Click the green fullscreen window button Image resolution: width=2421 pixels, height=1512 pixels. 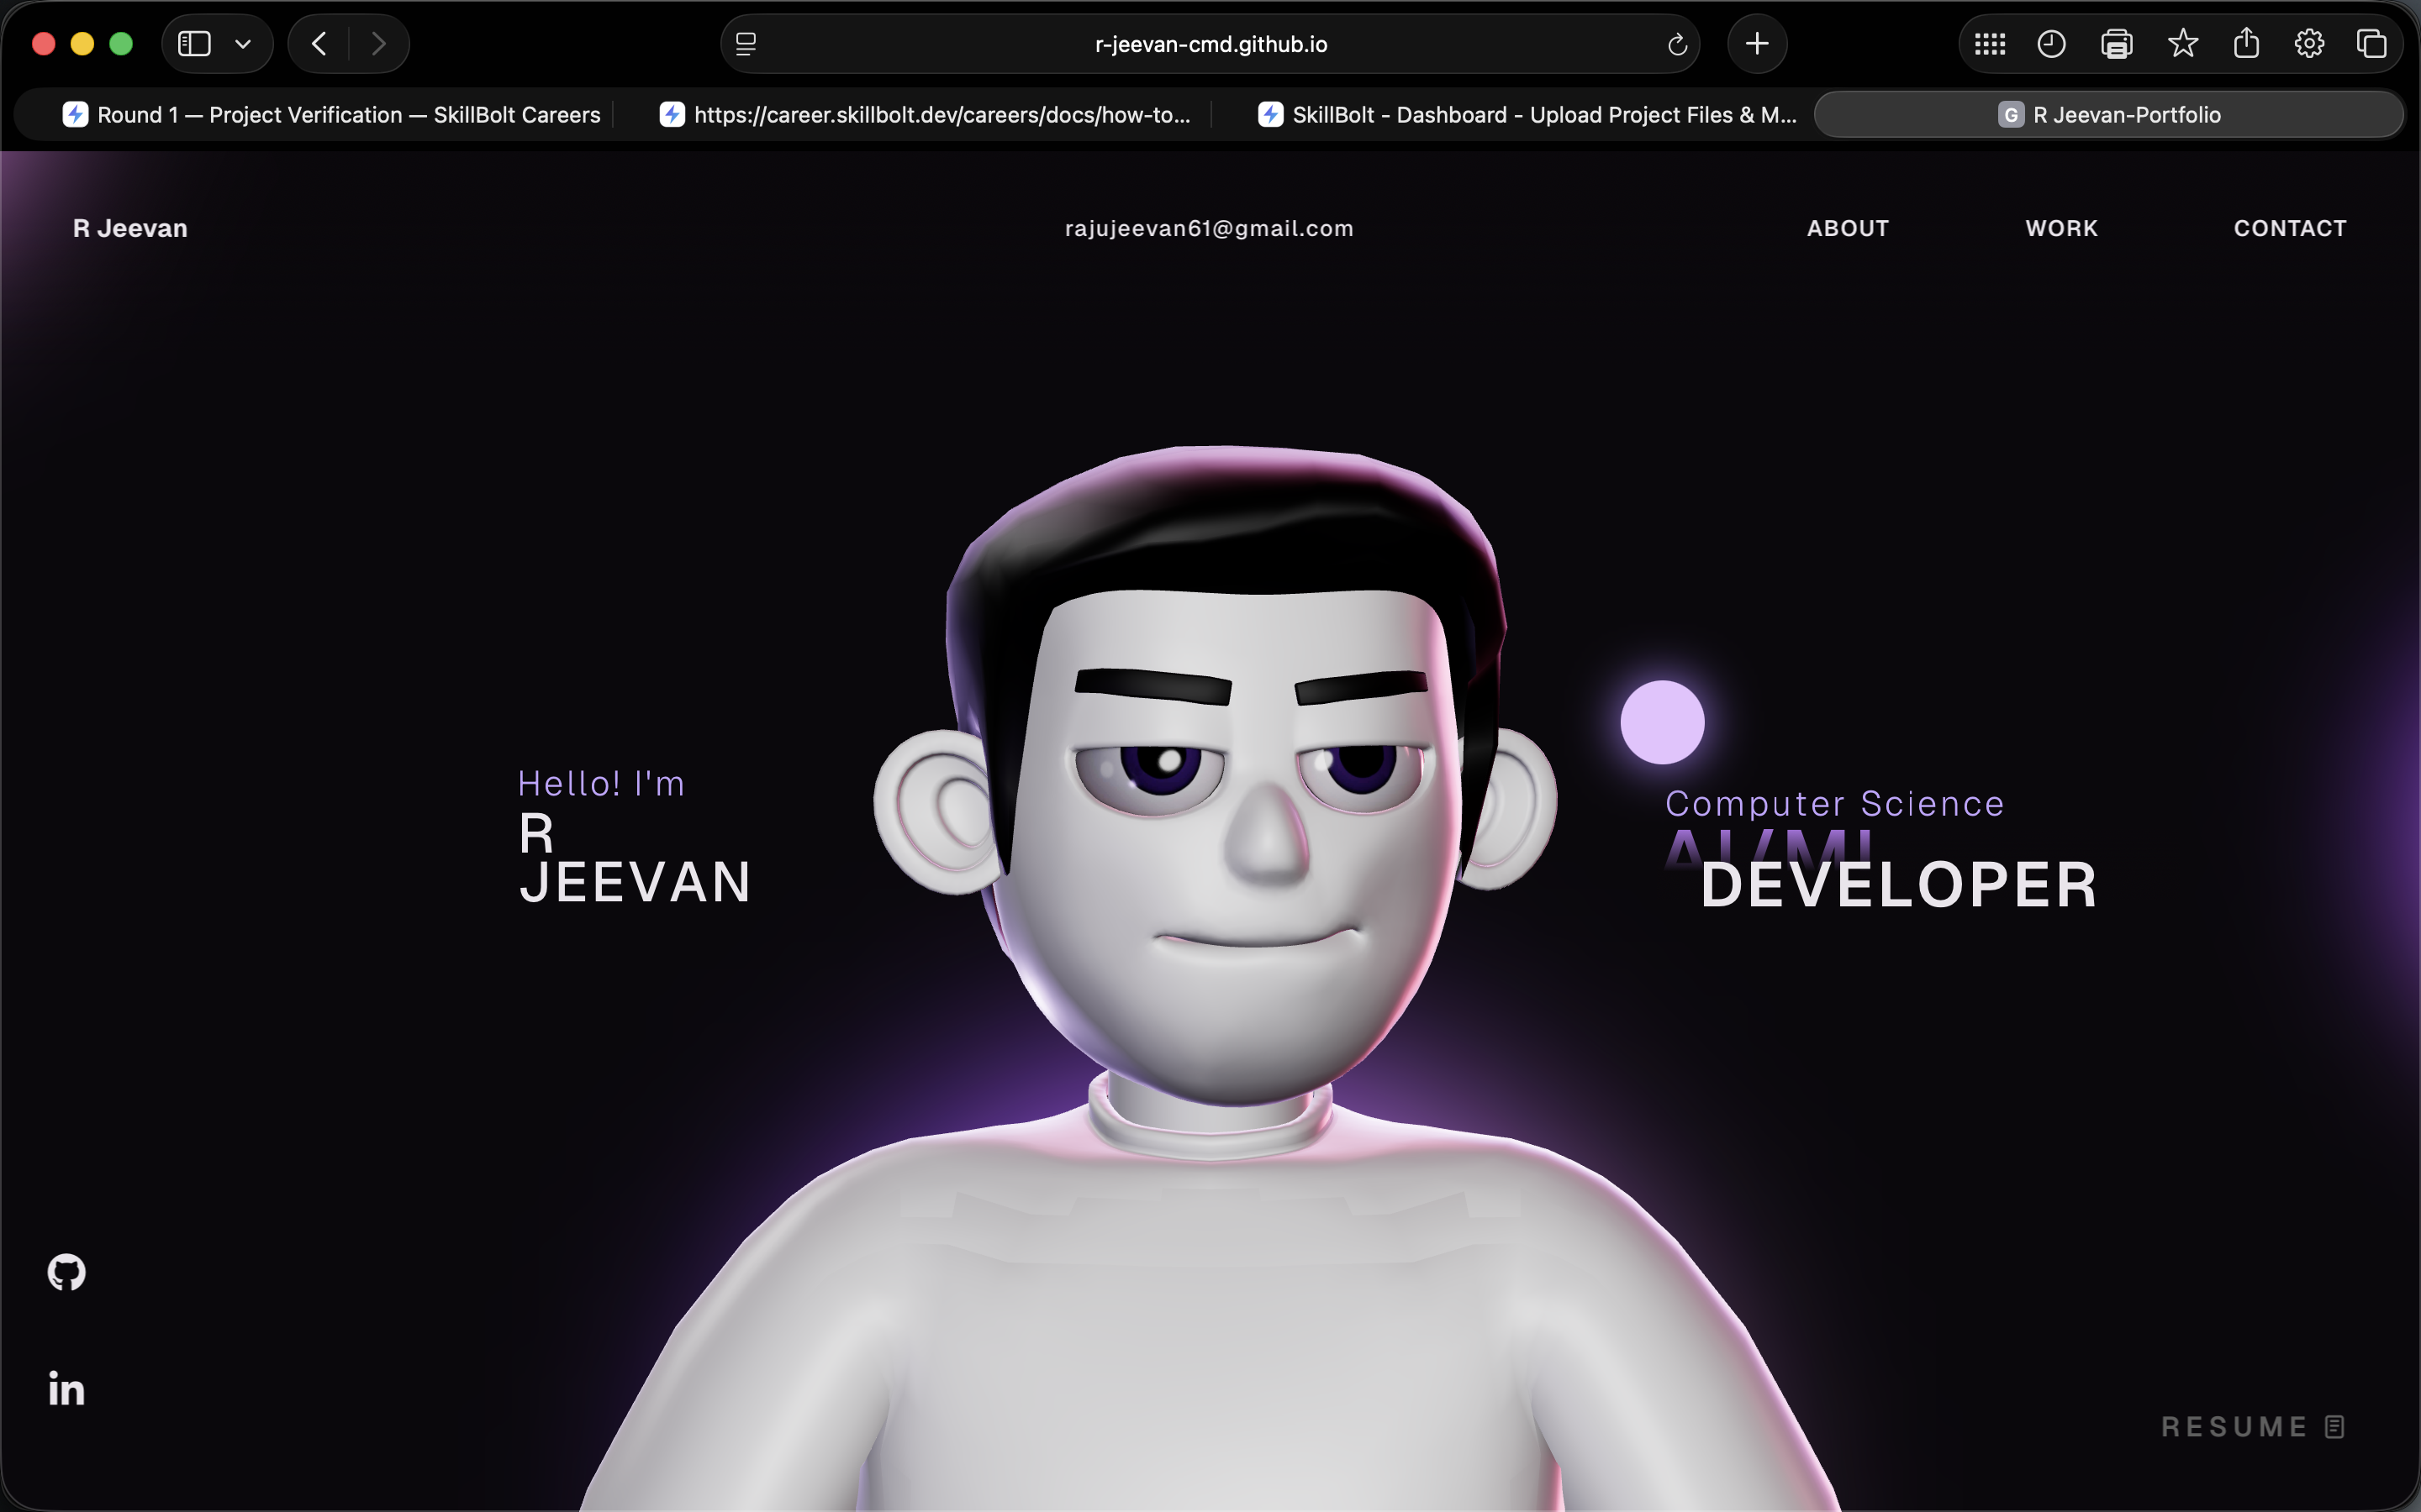[x=121, y=44]
